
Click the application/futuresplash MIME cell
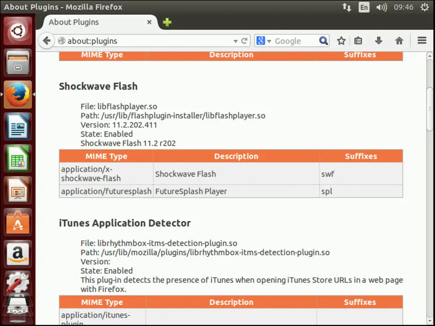106,191
